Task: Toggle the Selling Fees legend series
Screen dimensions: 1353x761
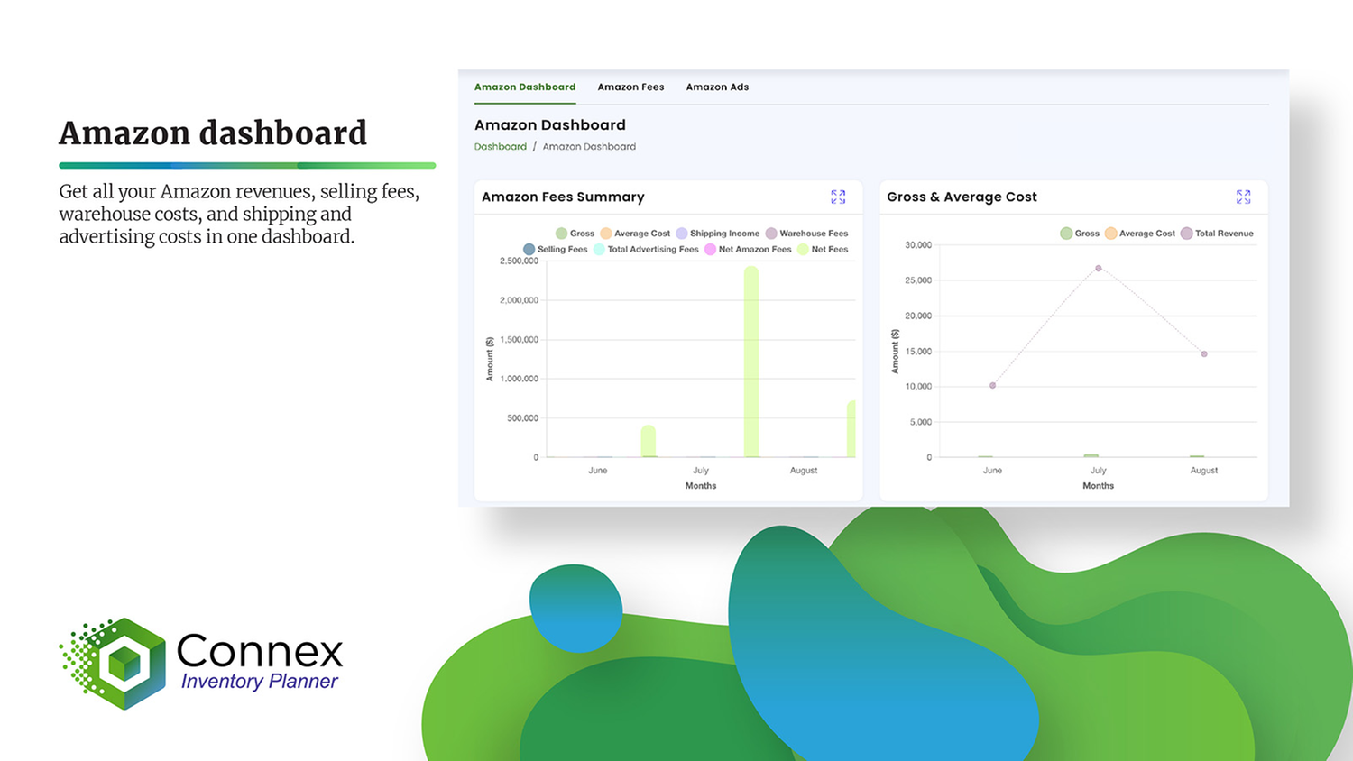Action: [x=555, y=250]
